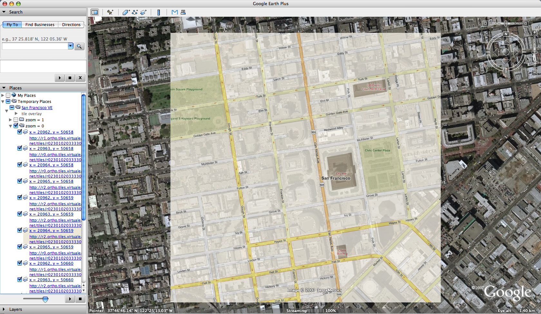Click the vertical zoom slider handle

click(535, 52)
